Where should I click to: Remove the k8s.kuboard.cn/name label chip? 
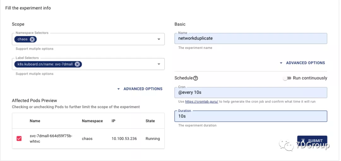(x=77, y=64)
